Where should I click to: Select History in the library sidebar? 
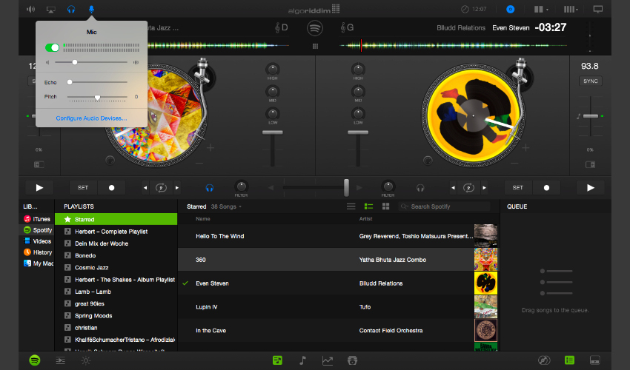[38, 252]
